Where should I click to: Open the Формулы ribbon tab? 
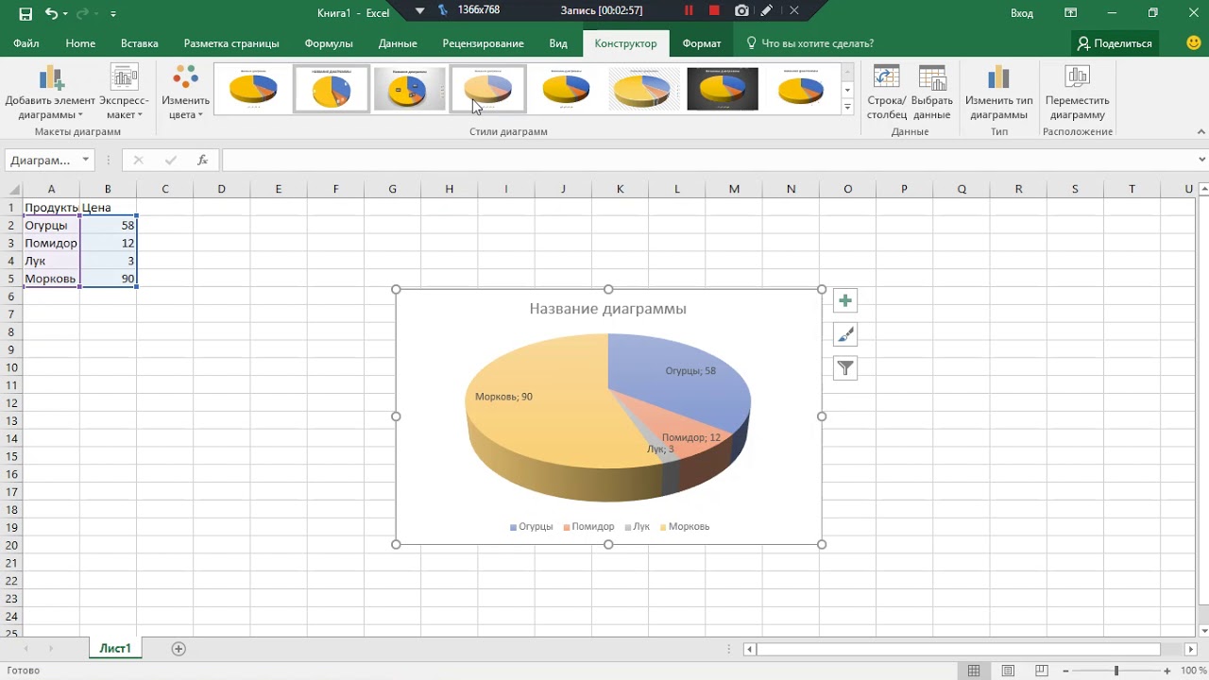pos(329,43)
